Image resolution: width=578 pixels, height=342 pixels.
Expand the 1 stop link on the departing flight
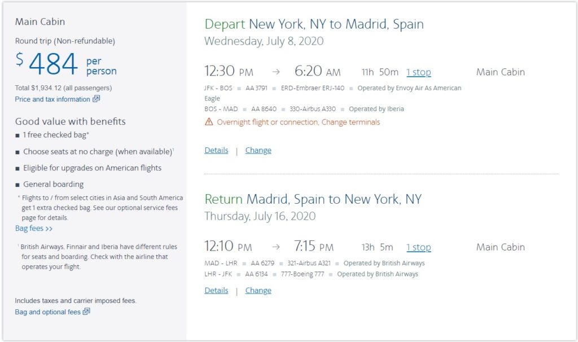click(418, 72)
